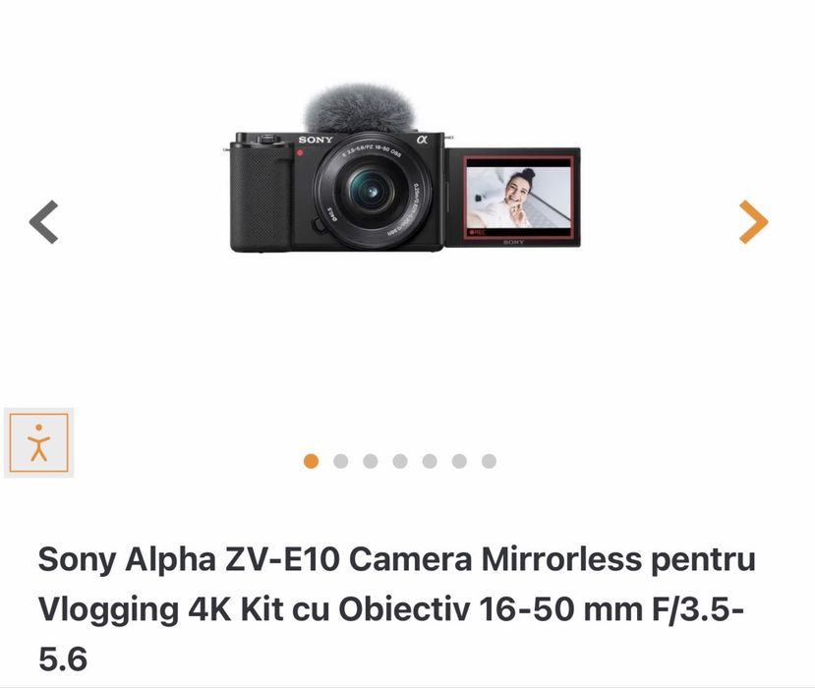The height and width of the screenshot is (688, 815).
Task: Show the fifth image via pagination dot
Action: tap(430, 461)
